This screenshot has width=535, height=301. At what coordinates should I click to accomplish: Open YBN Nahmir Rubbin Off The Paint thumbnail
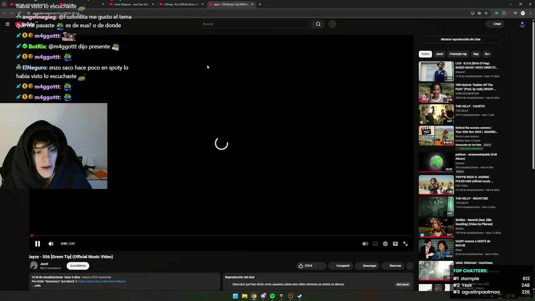pyautogui.click(x=436, y=92)
